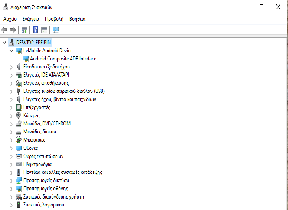
Task: Click the Πληκτρολόγια keyboard icon
Action: (19, 164)
